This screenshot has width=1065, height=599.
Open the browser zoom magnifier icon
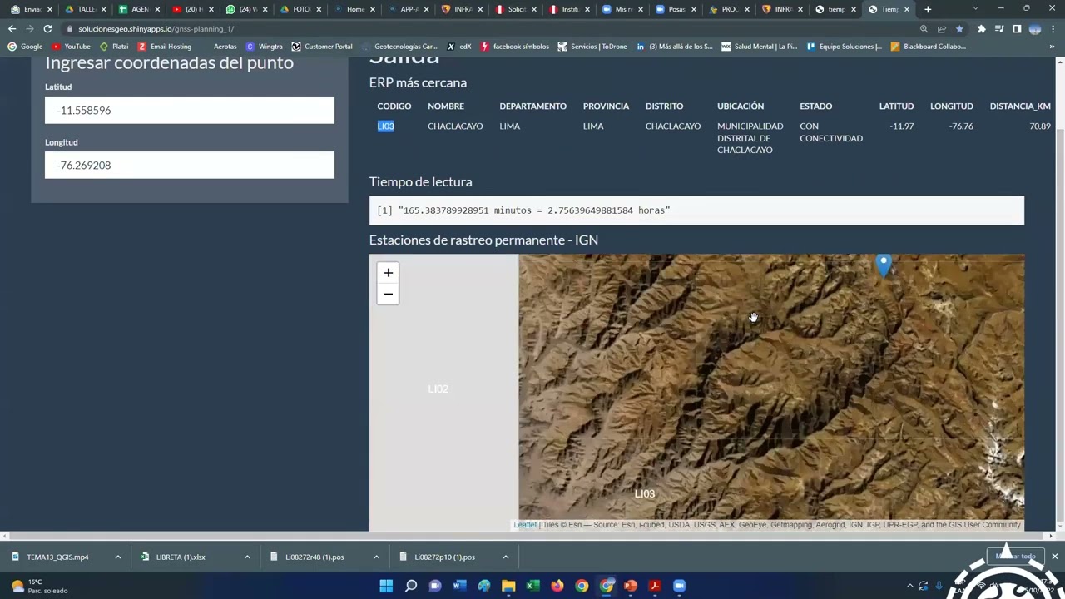click(924, 28)
